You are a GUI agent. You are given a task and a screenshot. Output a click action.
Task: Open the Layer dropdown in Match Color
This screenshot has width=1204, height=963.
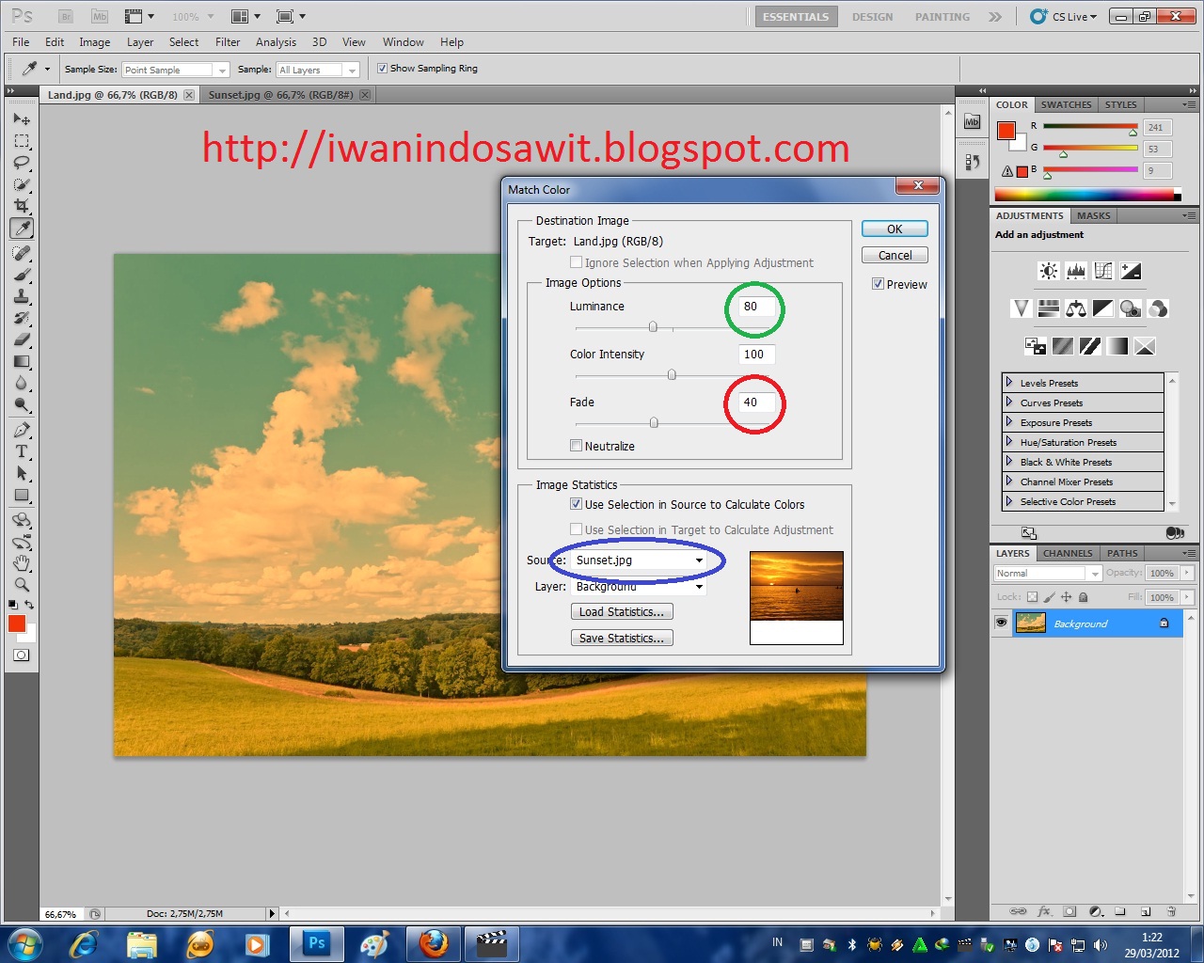639,587
